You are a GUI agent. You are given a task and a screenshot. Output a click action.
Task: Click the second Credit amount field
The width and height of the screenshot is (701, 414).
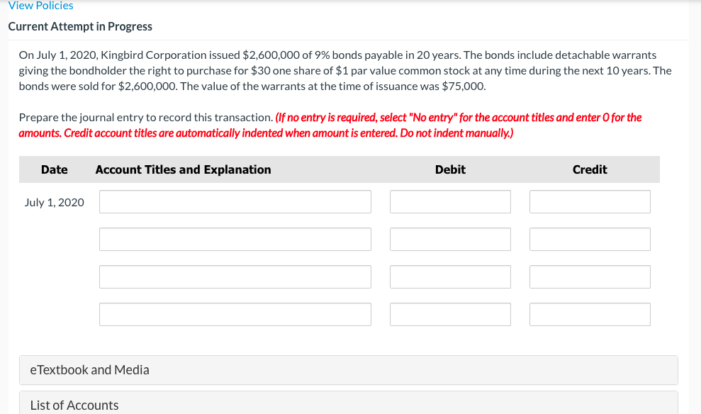click(x=590, y=239)
